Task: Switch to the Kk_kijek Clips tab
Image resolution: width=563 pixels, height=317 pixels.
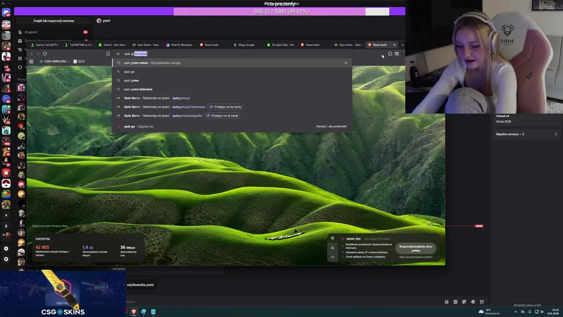Action: click(x=281, y=45)
